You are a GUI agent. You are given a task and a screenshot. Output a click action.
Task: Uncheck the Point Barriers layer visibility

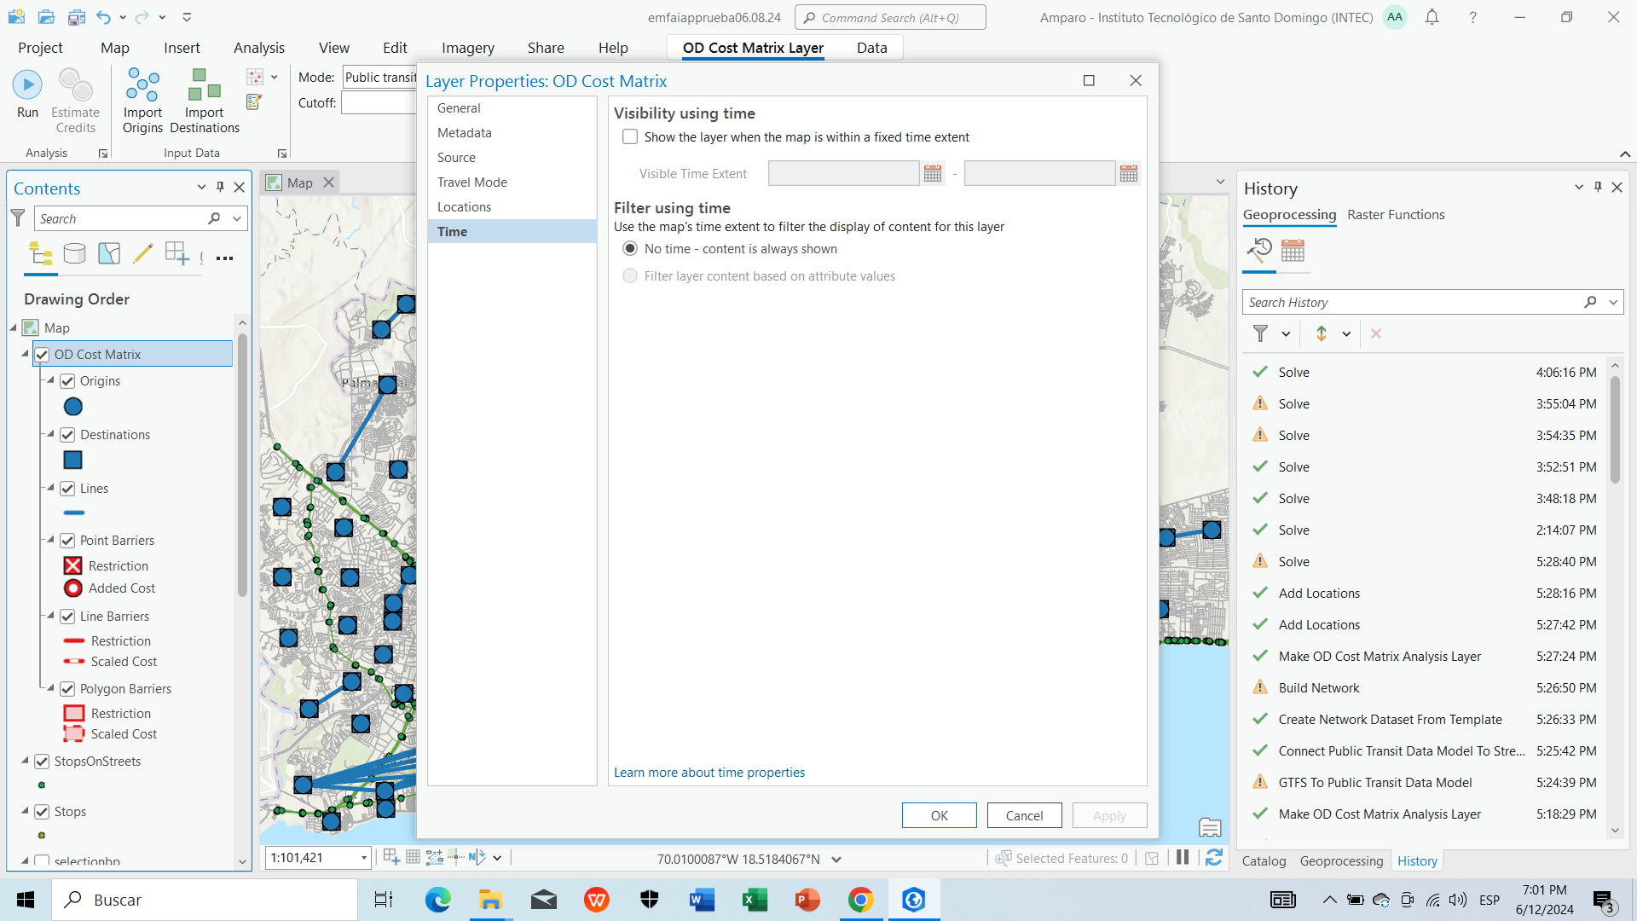pyautogui.click(x=67, y=540)
